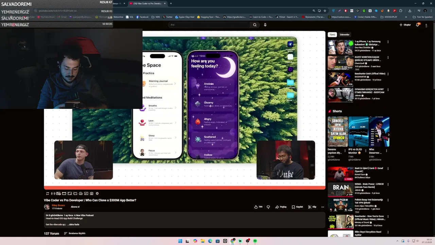Click the screenshot camera icon under the video
This screenshot has width=435, height=245.
(x=91, y=193)
